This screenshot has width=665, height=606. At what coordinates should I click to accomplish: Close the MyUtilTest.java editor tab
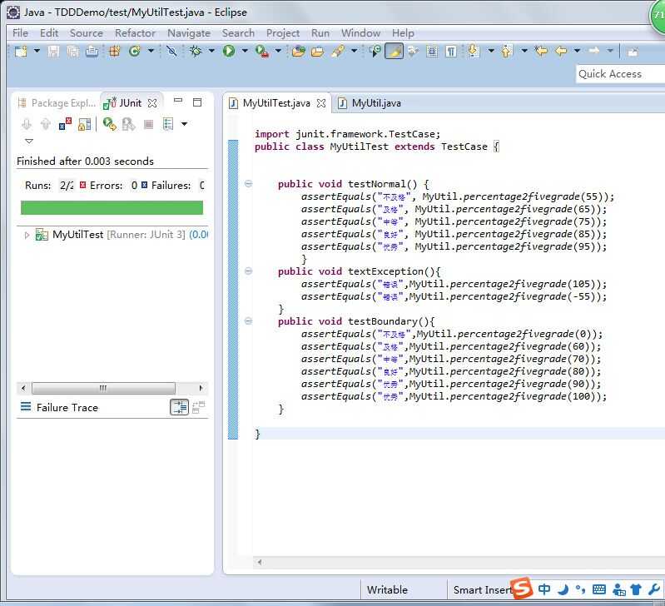click(x=320, y=103)
